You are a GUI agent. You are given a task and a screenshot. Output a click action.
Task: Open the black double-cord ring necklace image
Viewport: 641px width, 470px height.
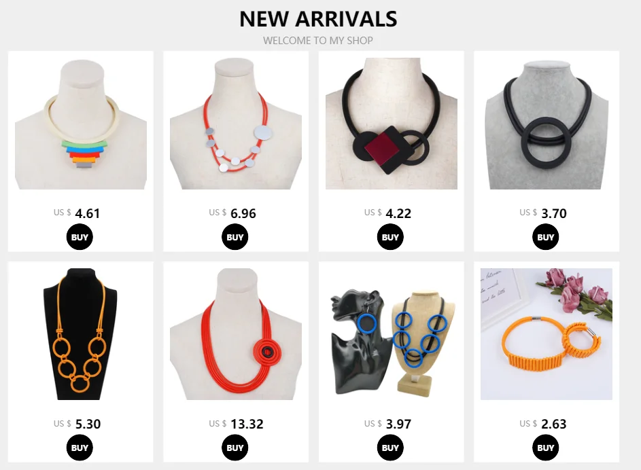point(547,124)
